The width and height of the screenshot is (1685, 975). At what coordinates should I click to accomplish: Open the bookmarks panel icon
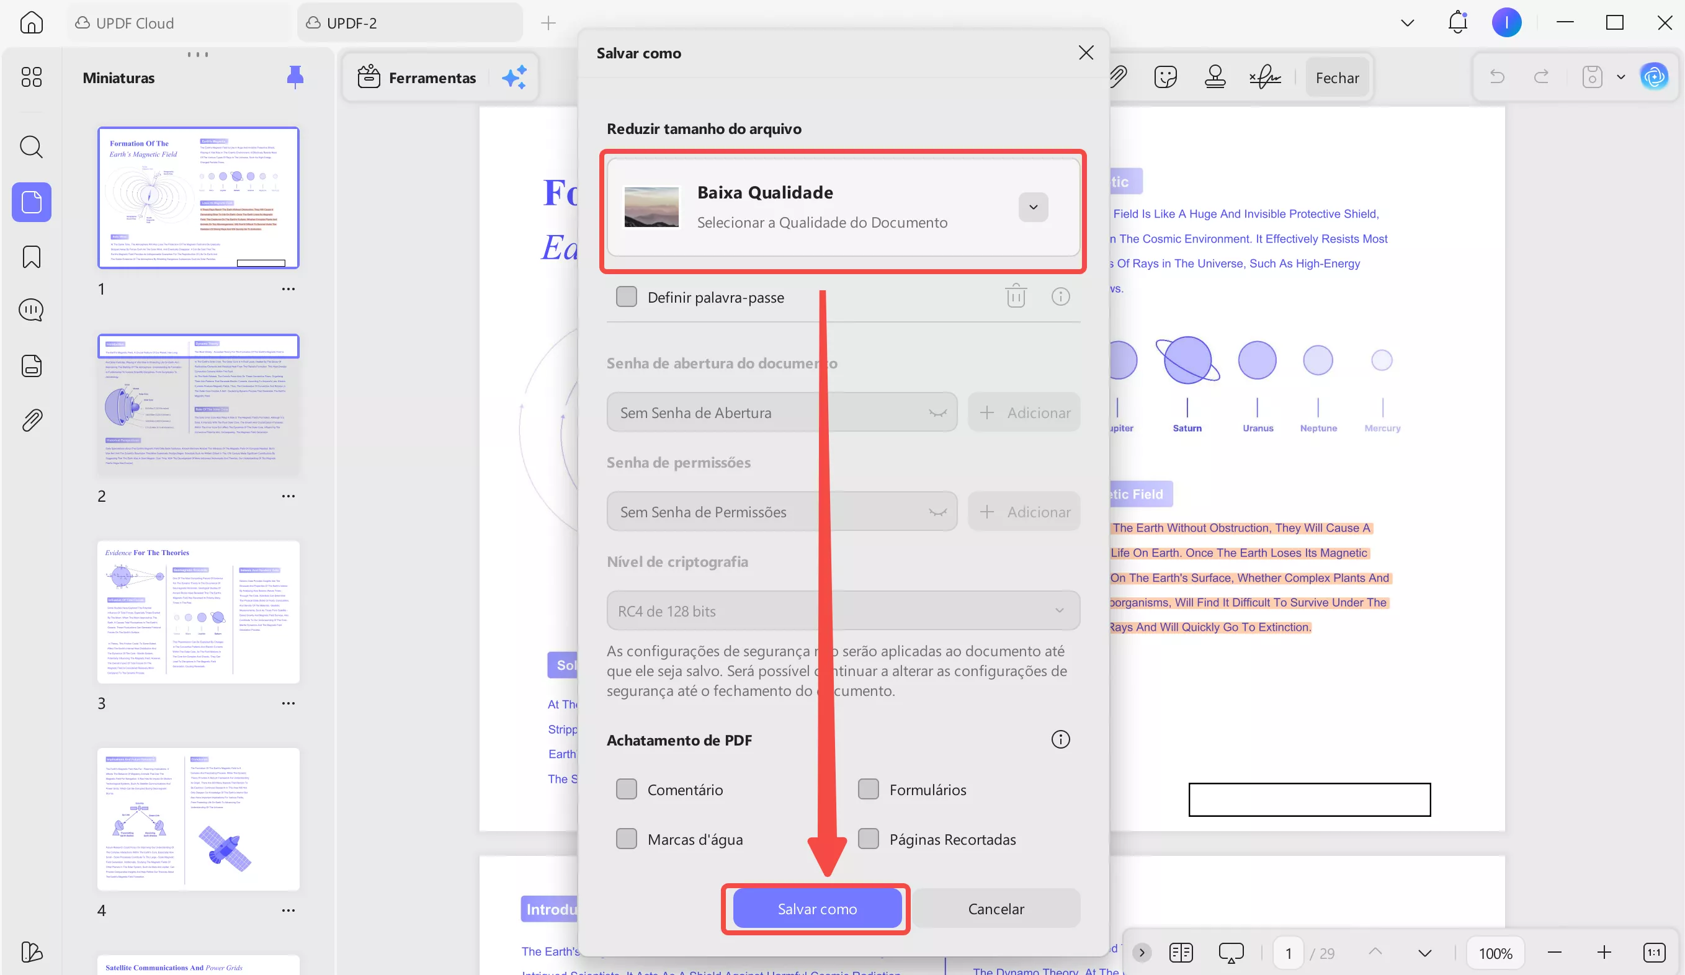pos(32,257)
